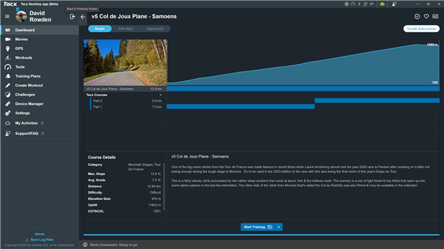
Task: Click the download progress bar at bottom
Action: click(x=262, y=235)
